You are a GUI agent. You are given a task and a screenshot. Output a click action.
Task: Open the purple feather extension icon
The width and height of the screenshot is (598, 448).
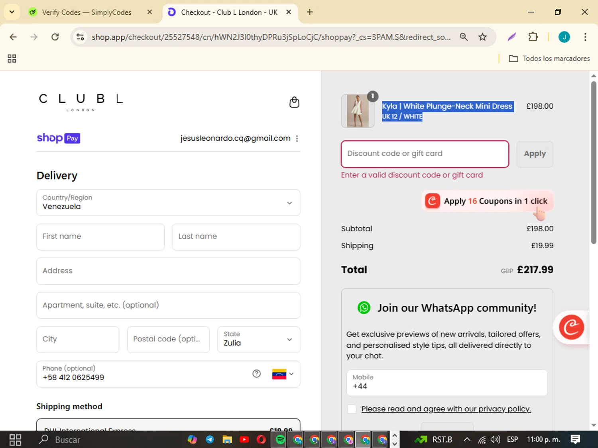512,37
